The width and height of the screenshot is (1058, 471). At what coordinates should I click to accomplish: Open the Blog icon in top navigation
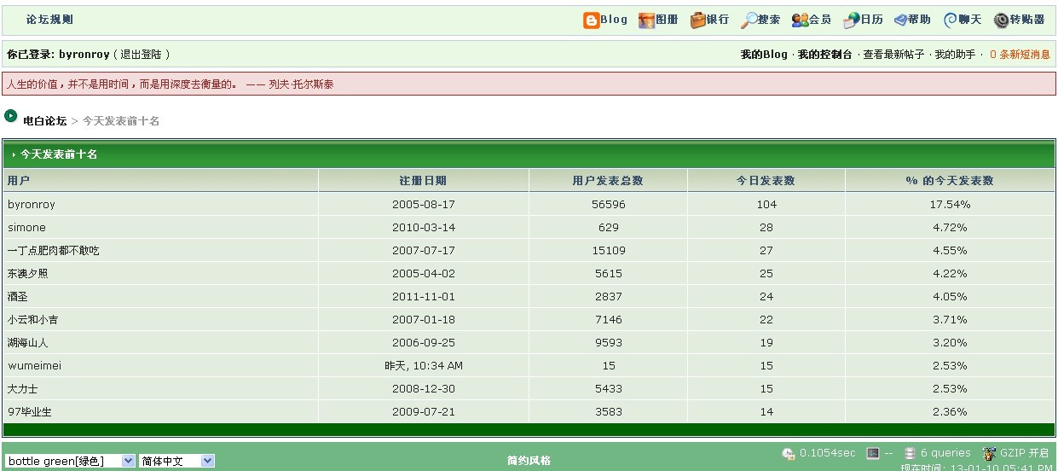click(x=592, y=20)
